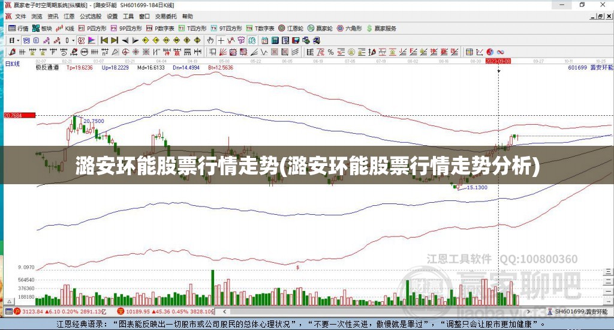The width and height of the screenshot is (614, 330).
Task: Click the circled 金 icon
Action: [x=351, y=52]
